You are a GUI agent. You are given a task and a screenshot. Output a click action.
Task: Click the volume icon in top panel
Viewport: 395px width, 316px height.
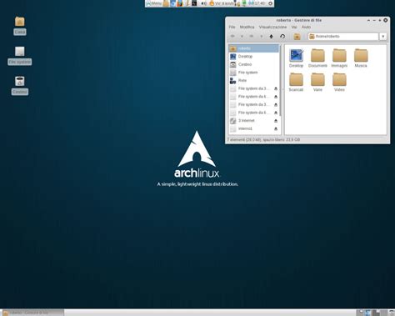click(203, 3)
